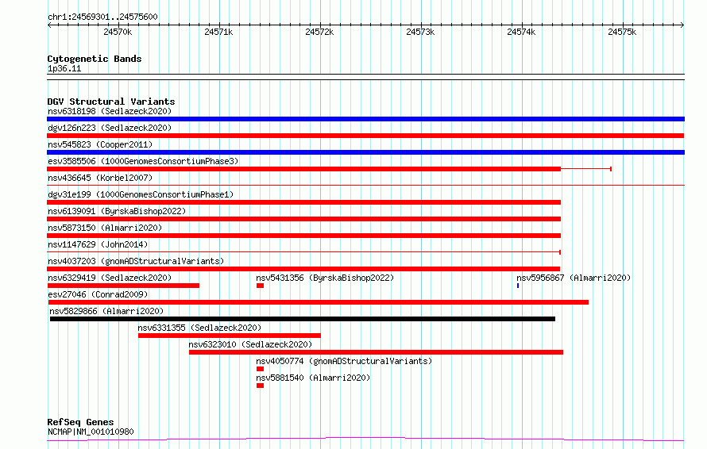Select the 1p36.11 band label
This screenshot has height=449, width=707.
coord(64,69)
